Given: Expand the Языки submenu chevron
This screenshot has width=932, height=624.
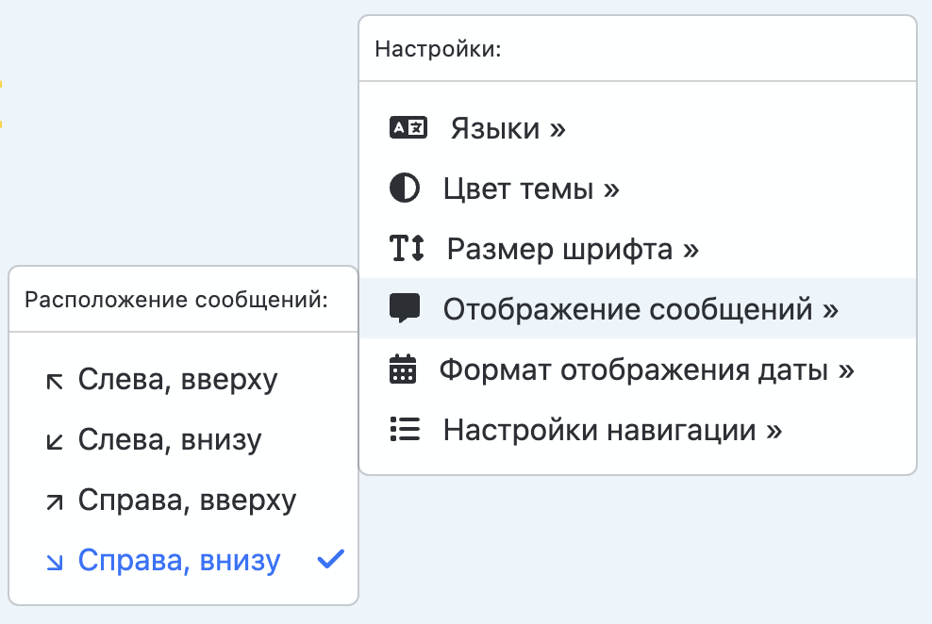Looking at the screenshot, I should coord(558,128).
